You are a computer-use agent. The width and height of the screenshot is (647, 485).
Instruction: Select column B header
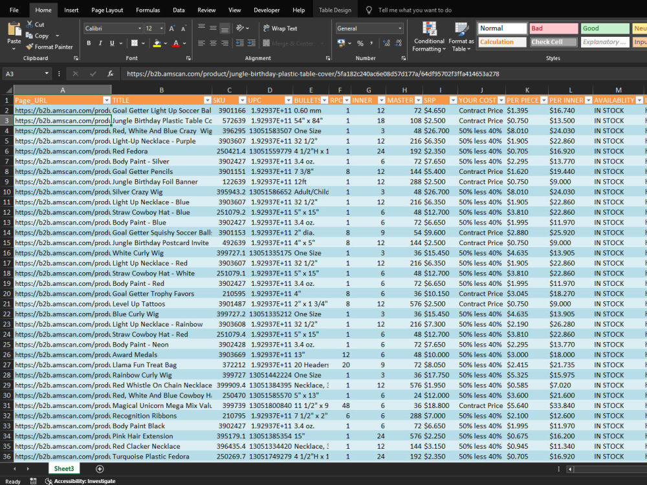[161, 90]
